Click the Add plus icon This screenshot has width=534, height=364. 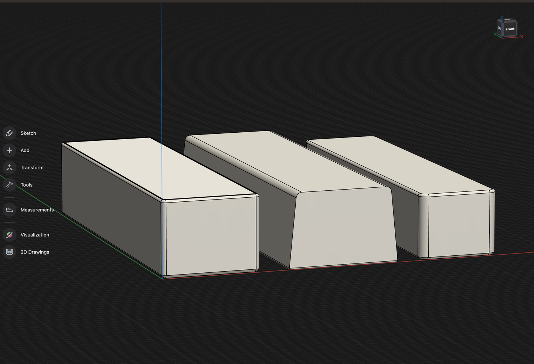(10, 150)
